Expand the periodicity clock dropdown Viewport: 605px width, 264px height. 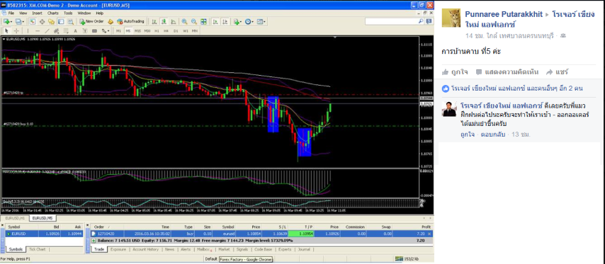tap(249, 21)
